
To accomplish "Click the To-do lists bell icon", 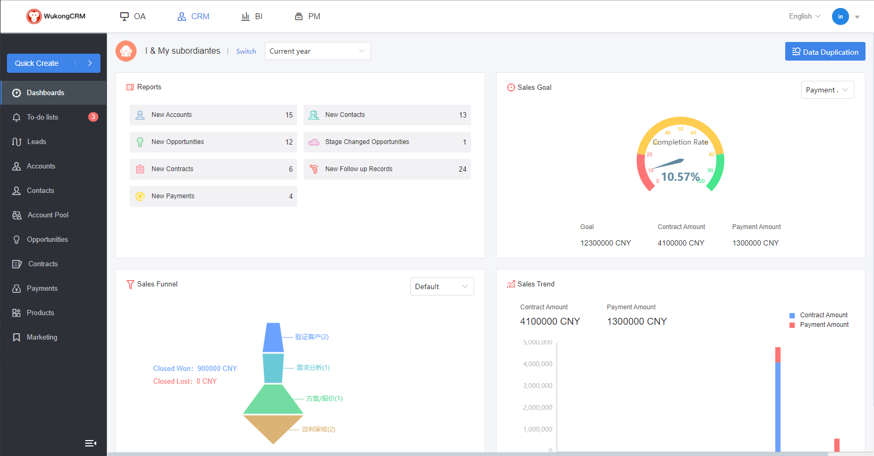I will coord(16,117).
